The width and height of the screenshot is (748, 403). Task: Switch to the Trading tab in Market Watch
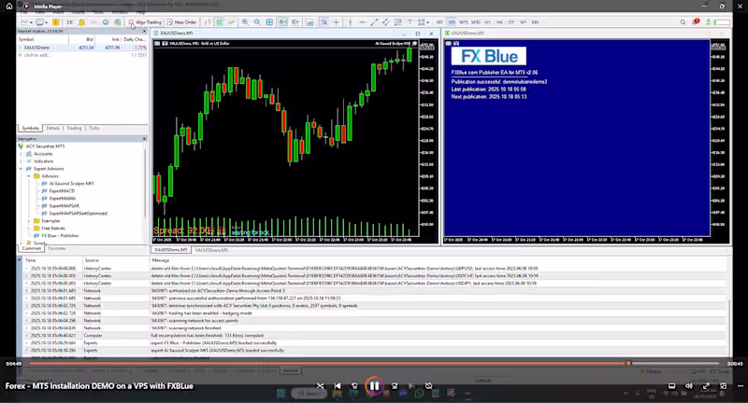pyautogui.click(x=74, y=129)
